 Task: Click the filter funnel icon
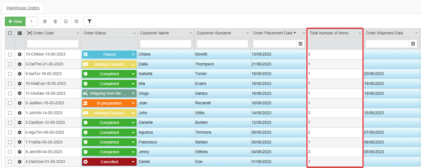coord(89,21)
